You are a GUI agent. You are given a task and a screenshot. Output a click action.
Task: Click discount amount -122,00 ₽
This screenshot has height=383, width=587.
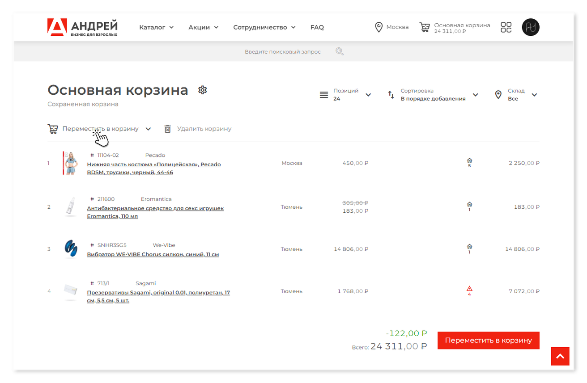406,333
